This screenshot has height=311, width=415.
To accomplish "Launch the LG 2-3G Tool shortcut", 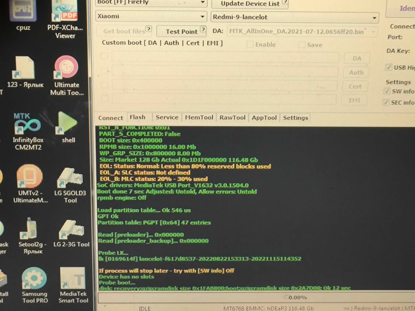I will (x=71, y=234).
